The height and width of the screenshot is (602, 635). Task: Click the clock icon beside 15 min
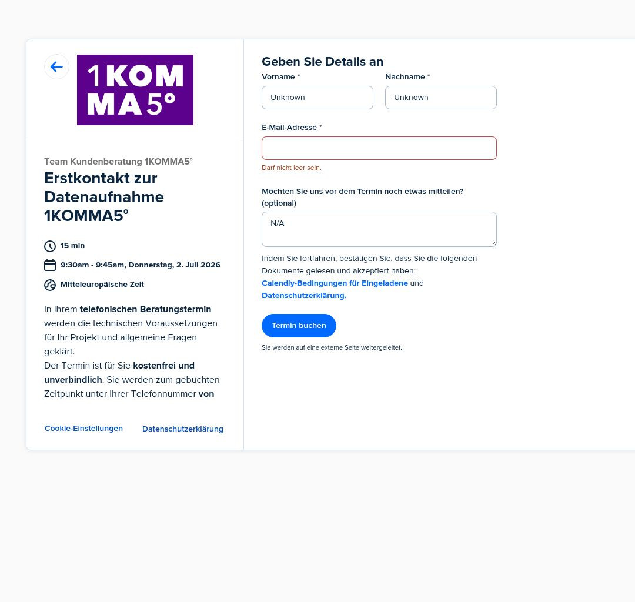click(x=50, y=246)
